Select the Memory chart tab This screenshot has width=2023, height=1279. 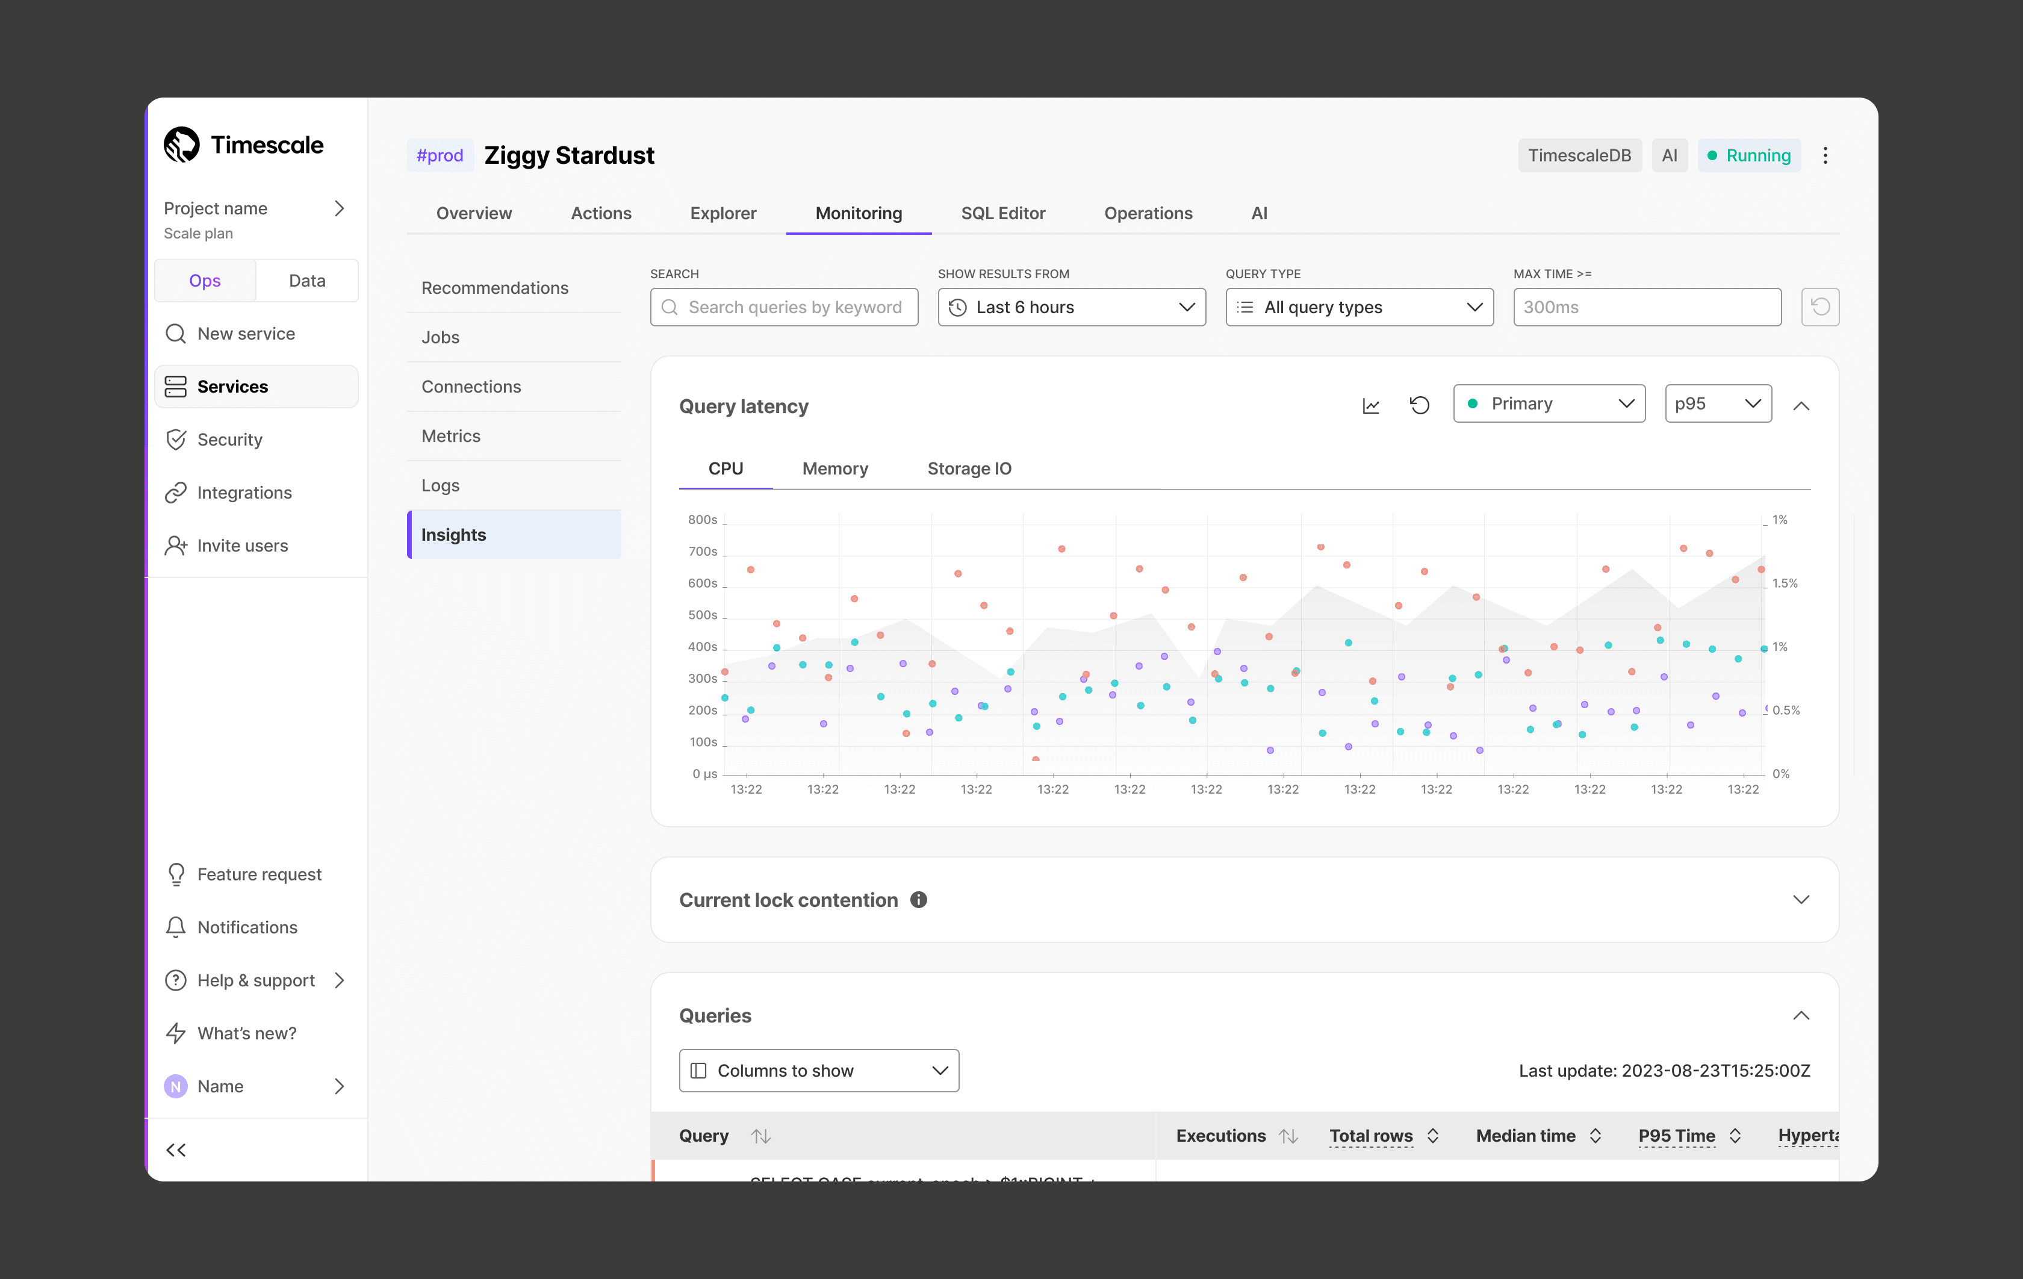pyautogui.click(x=835, y=469)
